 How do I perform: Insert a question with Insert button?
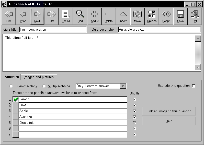pos(123,16)
